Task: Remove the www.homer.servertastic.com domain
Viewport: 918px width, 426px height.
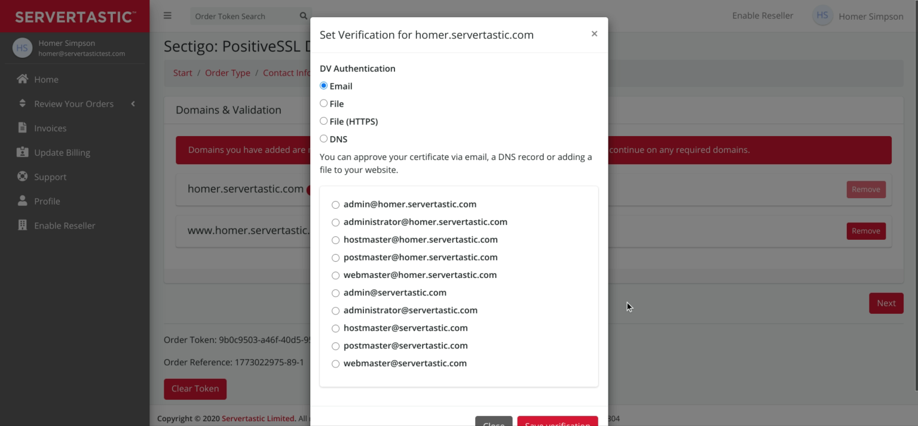Action: (866, 231)
